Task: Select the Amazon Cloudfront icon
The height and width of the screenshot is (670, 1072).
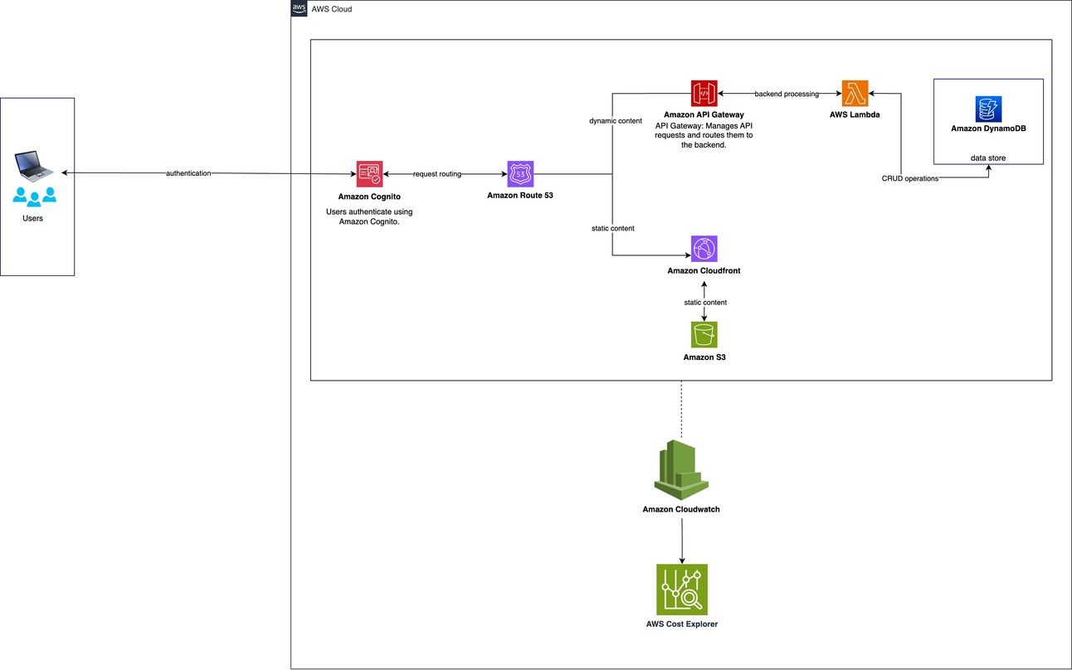Action: (704, 249)
